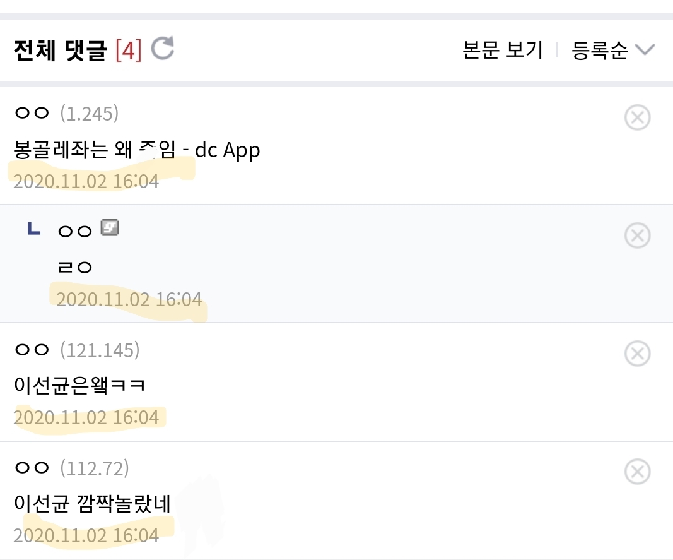Click the comment text '이선균은왜ㅋㅋ'
The height and width of the screenshot is (560, 673).
click(x=79, y=384)
